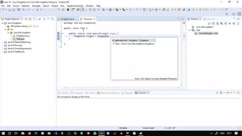Open the Navigate menu
Viewport: 242px width, 136px height.
(x=36, y=6)
